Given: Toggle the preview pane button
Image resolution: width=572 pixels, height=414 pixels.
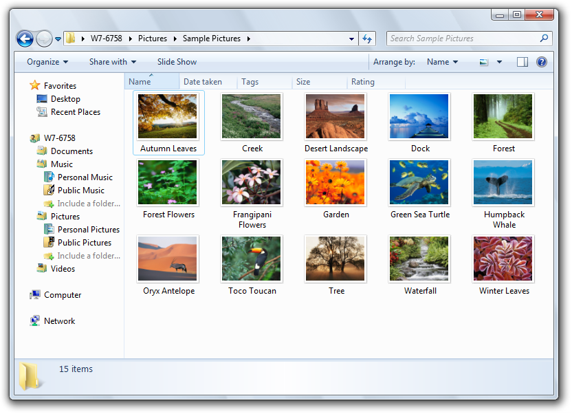Looking at the screenshot, I should (522, 62).
